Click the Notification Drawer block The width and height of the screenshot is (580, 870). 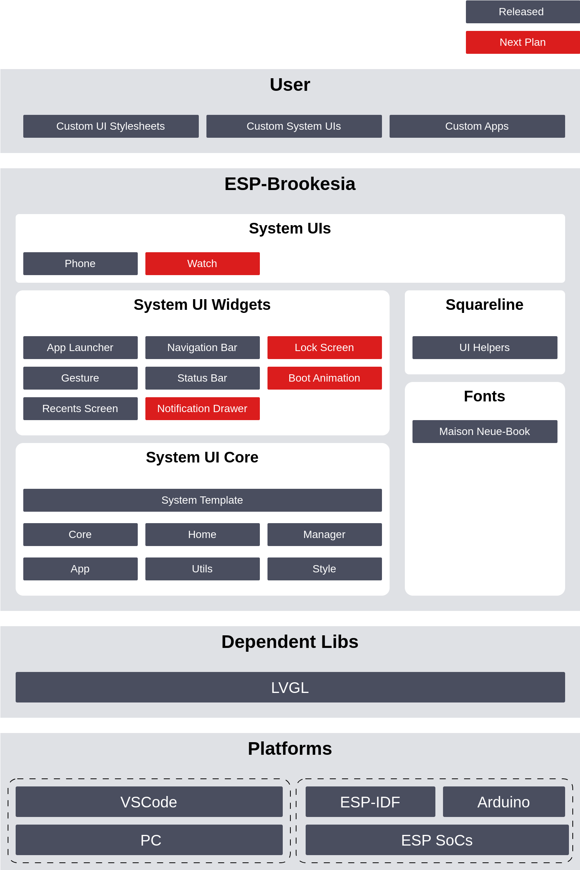tap(203, 409)
